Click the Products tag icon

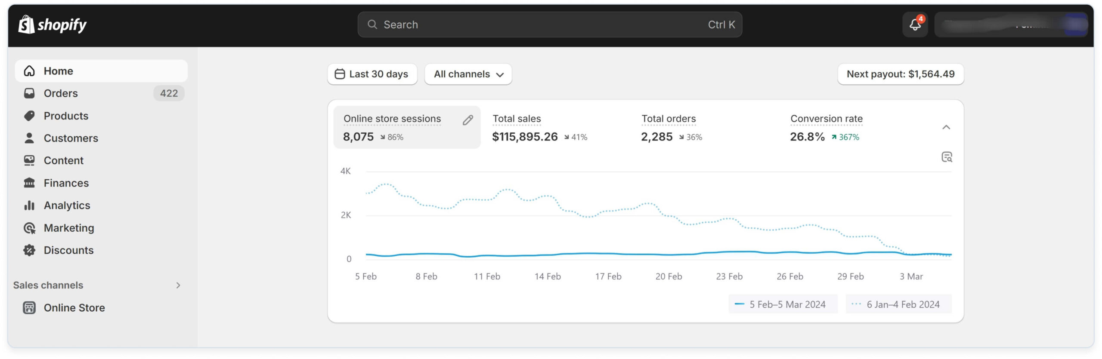[29, 116]
